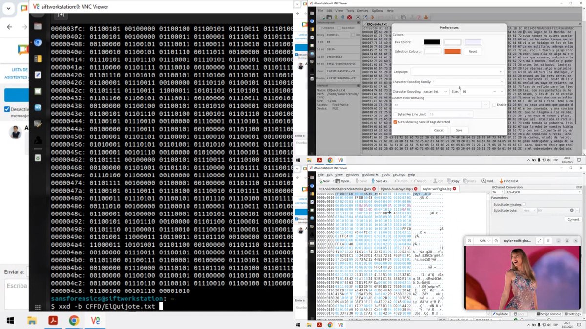Image resolution: width=586 pixels, height=329 pixels.
Task: Decrease font Size with minus button
Action: click(494, 91)
